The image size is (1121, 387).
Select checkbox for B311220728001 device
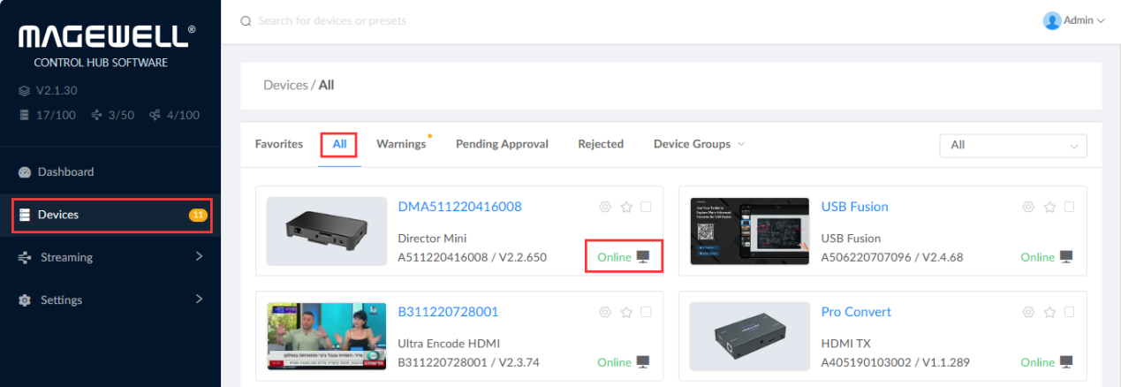coord(646,312)
